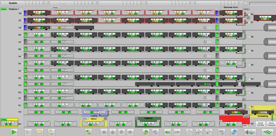
Task: Expand the arrow button above first R8 wagon
Action: pyautogui.click(x=49, y=10)
